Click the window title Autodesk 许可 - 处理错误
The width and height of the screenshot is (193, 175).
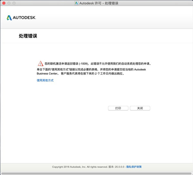point(99,3)
